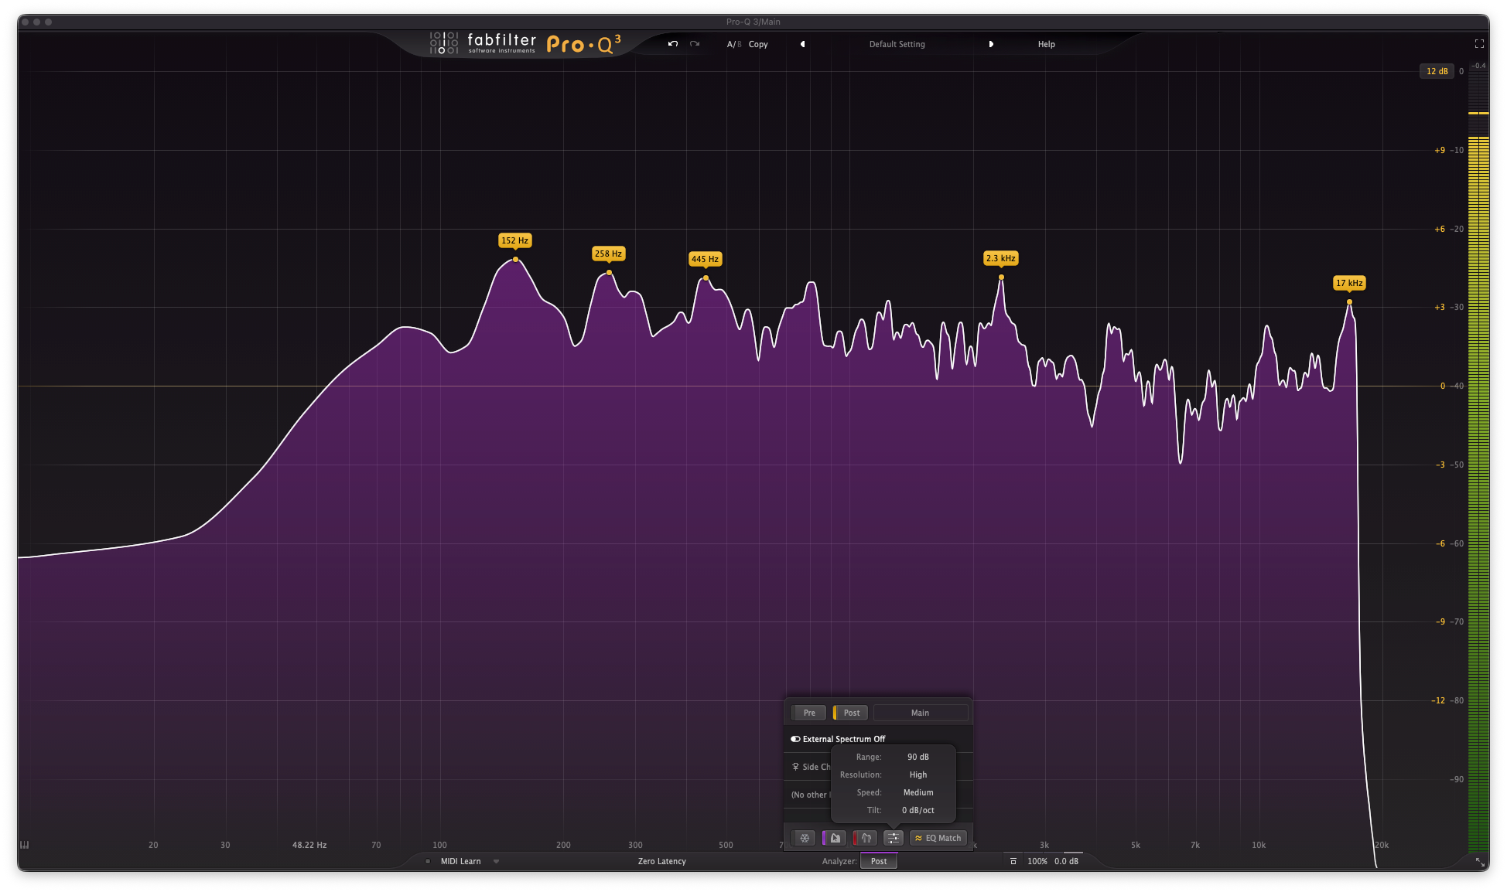Click the bottom-bar Analyzer Post button
1507x892 pixels.
click(879, 861)
